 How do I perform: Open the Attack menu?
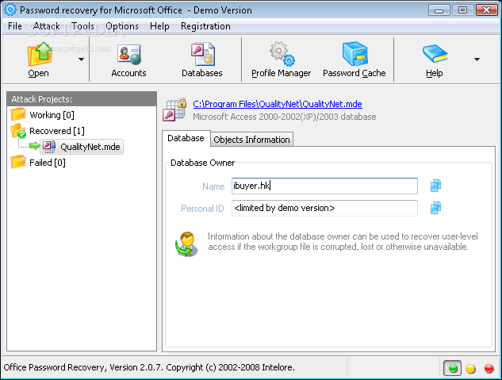[x=47, y=26]
